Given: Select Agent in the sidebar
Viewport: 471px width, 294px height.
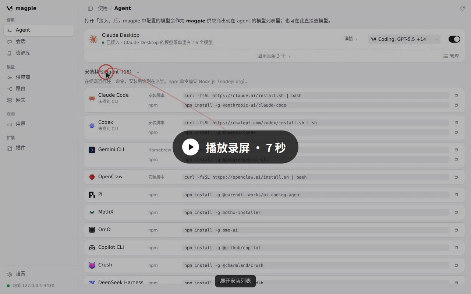Looking at the screenshot, I should tap(39, 30).
